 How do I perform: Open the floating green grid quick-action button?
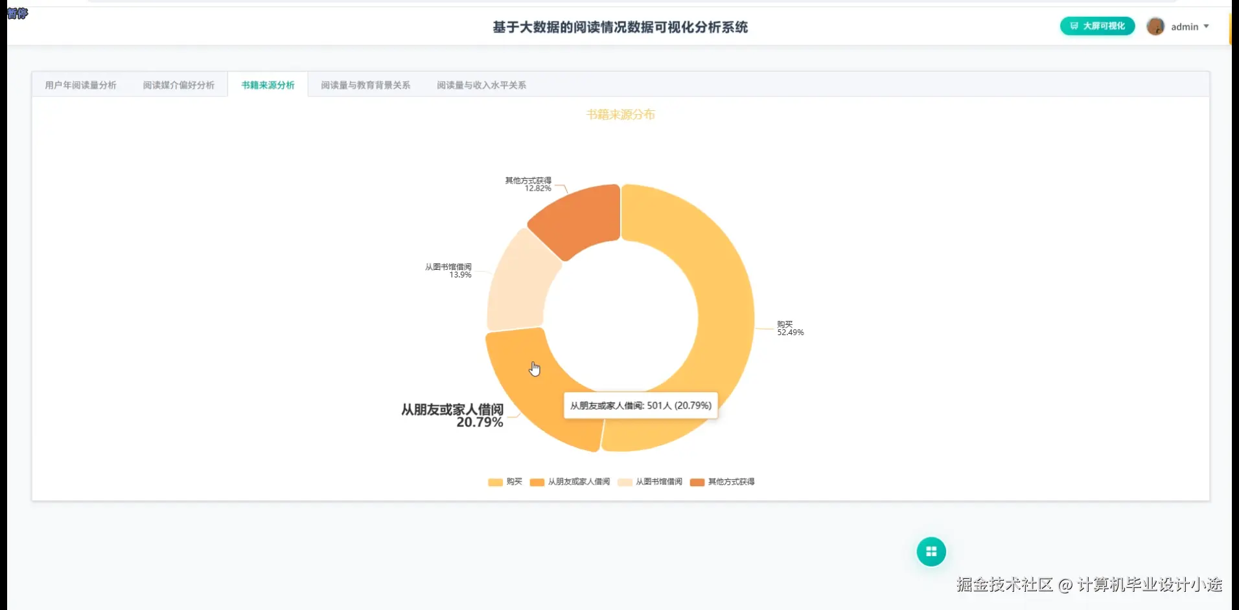click(x=931, y=551)
